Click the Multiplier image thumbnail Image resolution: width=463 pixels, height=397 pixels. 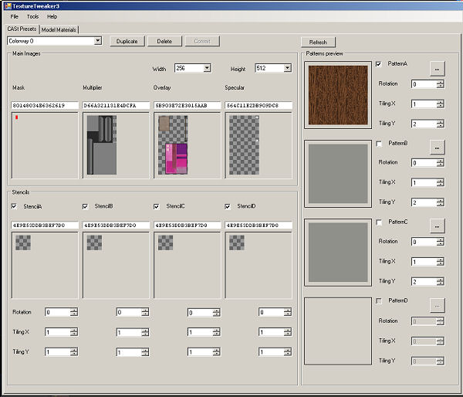point(101,145)
